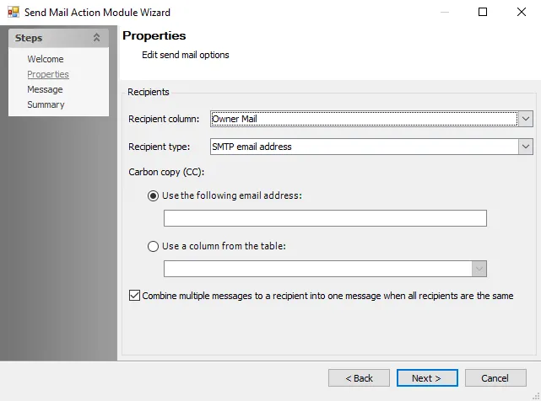Image resolution: width=541 pixels, height=401 pixels.
Task: Click the wizard app icon in title bar
Action: tap(14, 13)
